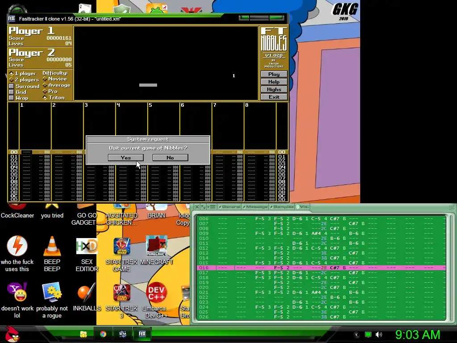The image size is (457, 343).
Task: Set difficulty to Novice
Action: click(x=55, y=79)
